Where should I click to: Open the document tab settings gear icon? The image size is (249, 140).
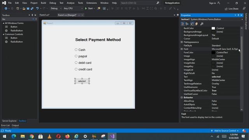coord(178,15)
